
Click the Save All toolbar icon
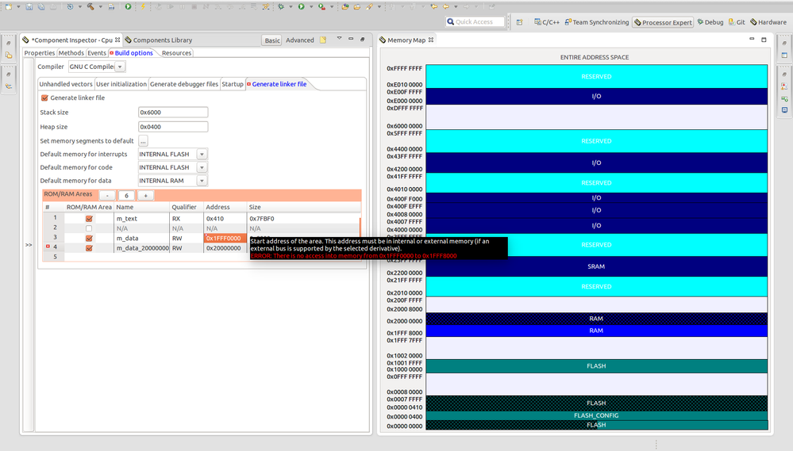41,6
